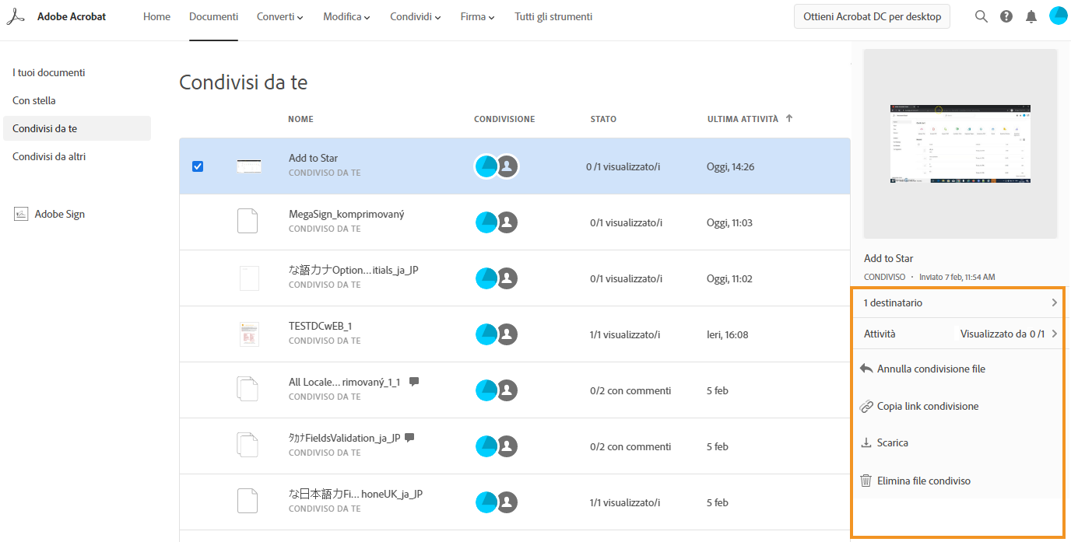The width and height of the screenshot is (1071, 542).
Task: Click file name TESTDCwEB_1
Action: [320, 326]
